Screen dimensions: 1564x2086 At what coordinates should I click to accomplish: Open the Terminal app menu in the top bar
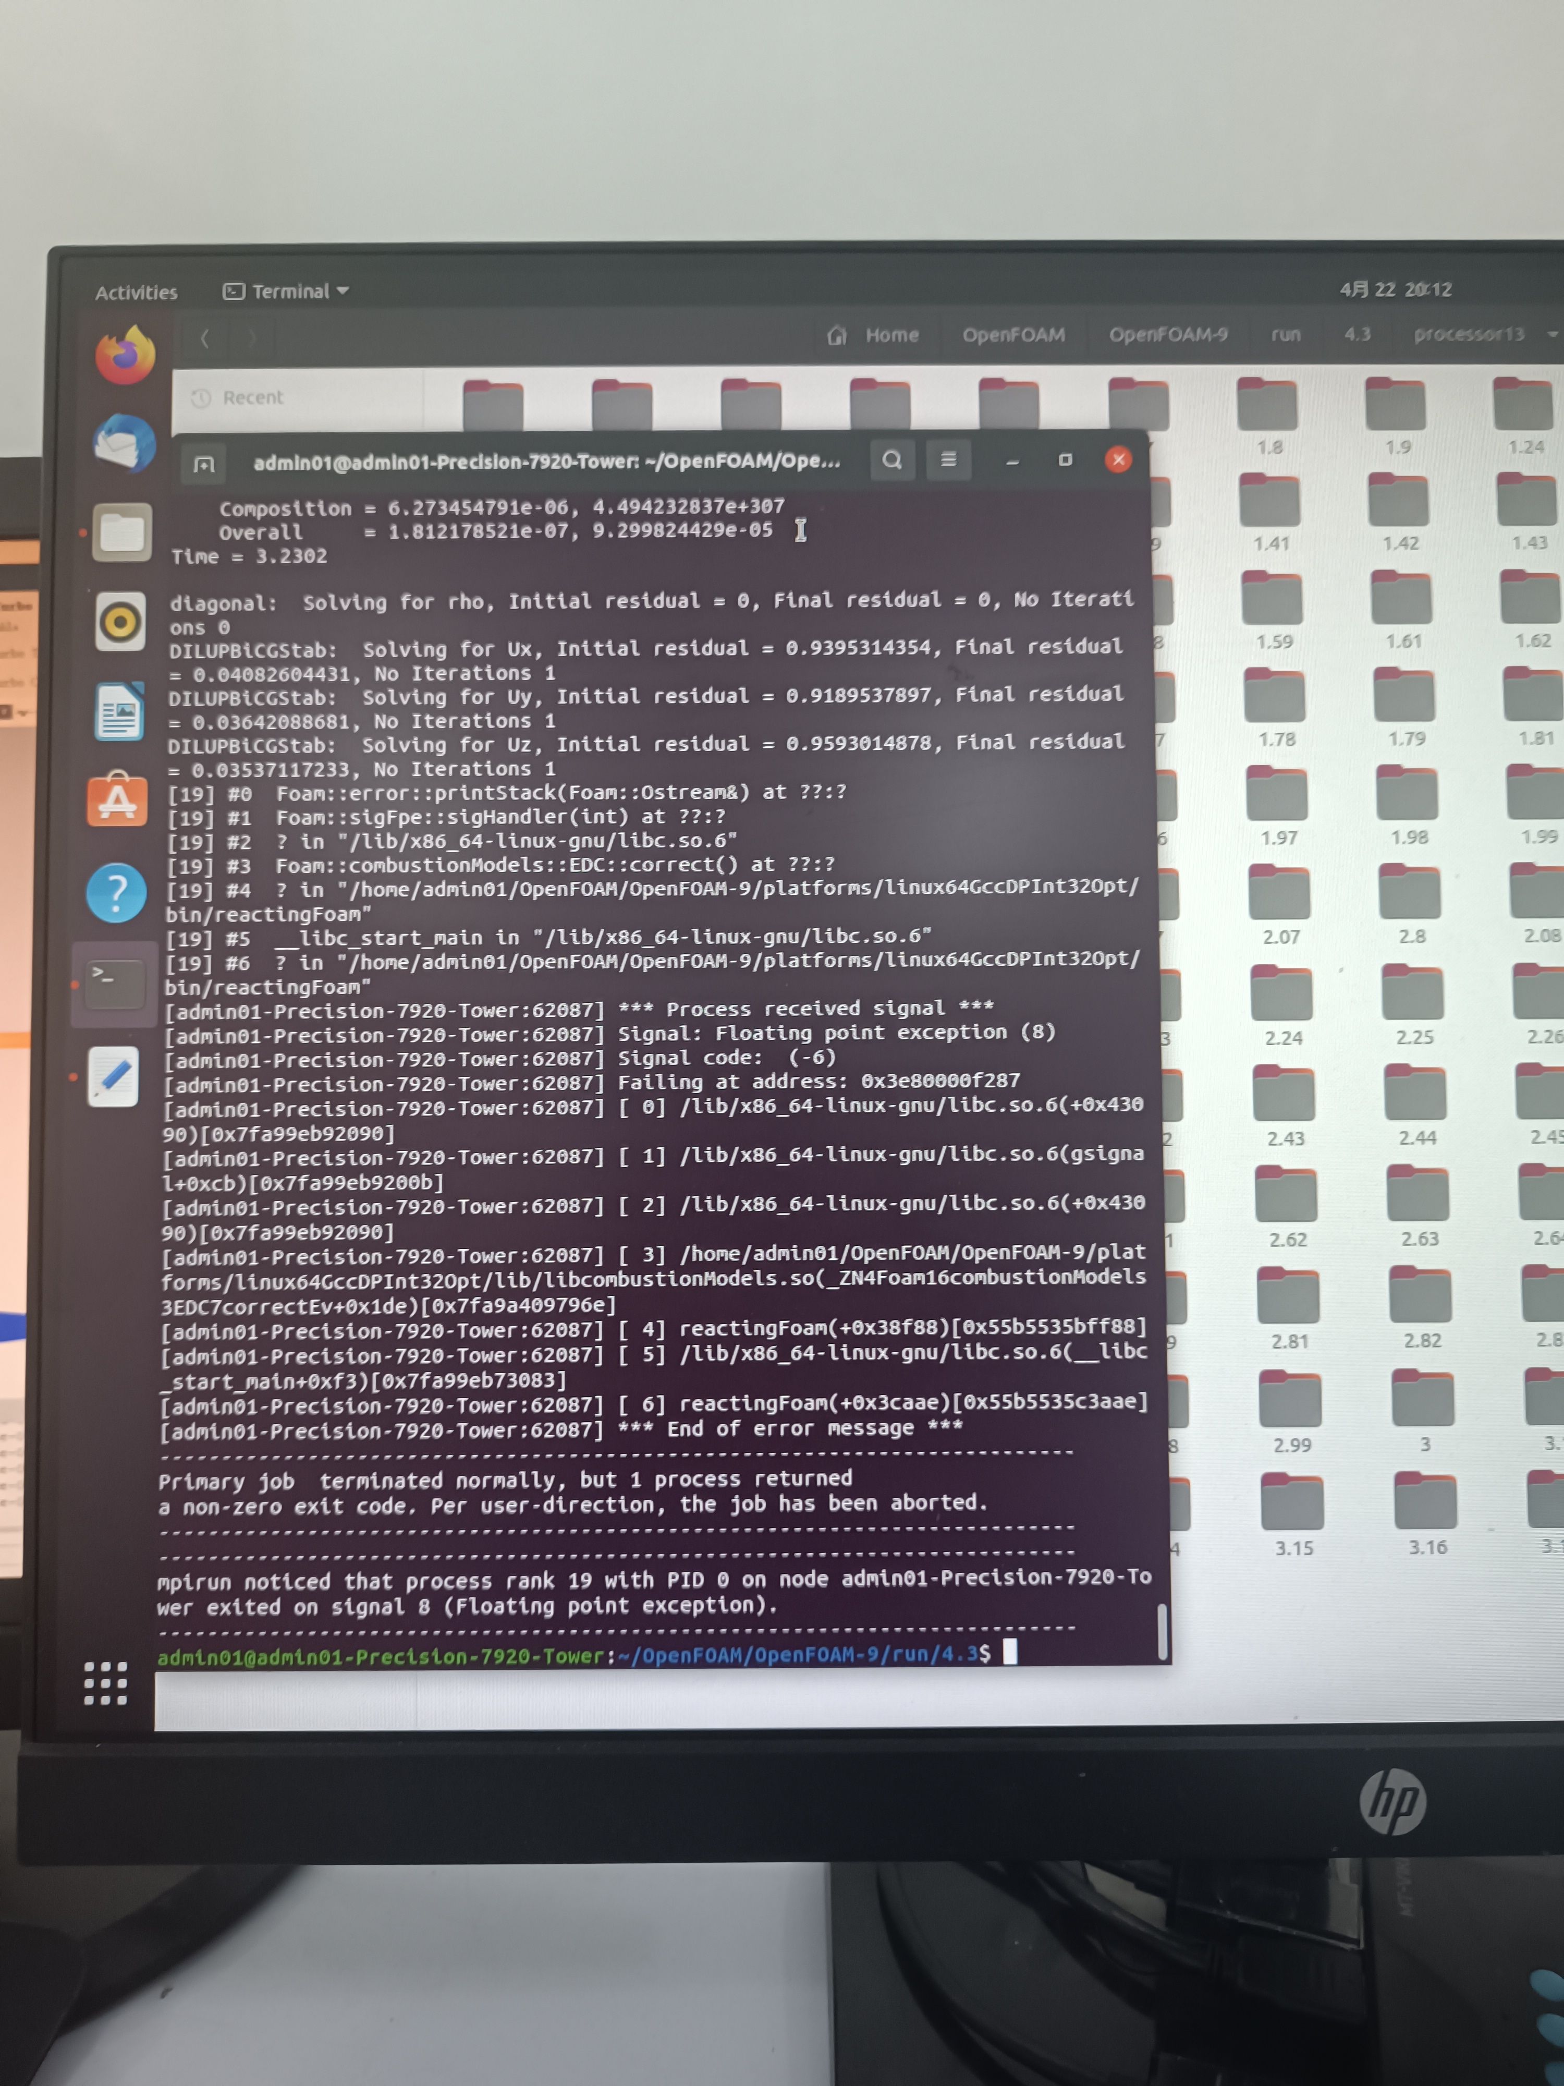click(x=286, y=292)
